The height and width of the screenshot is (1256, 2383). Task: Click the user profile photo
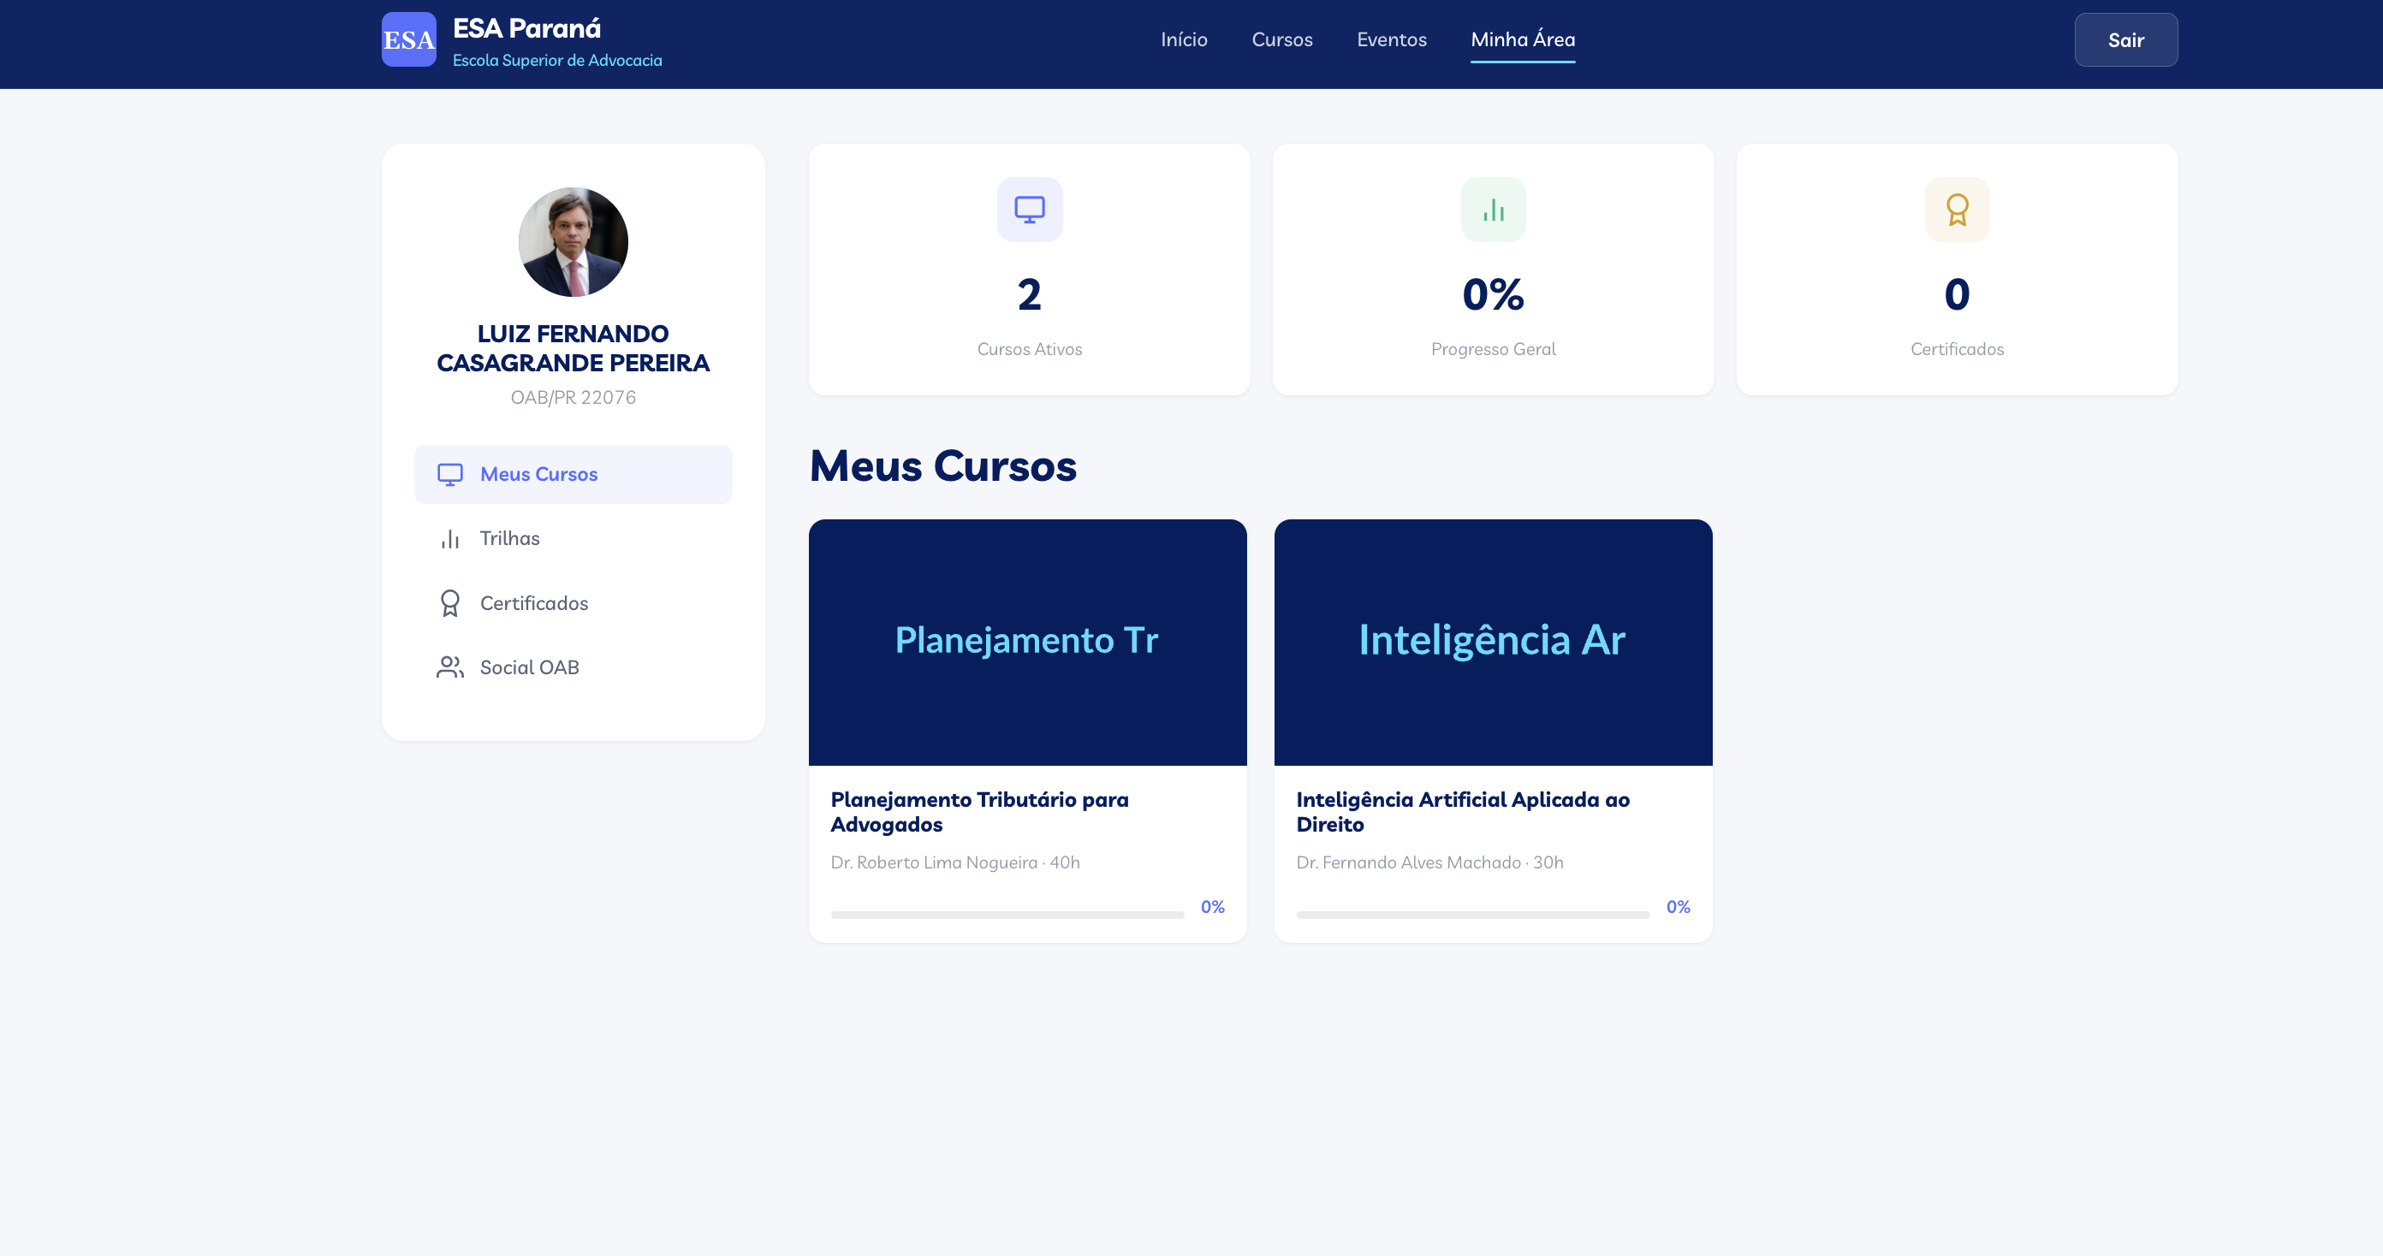[573, 242]
